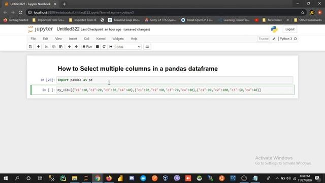Open Beautiful Soup Doc bookmark

coord(124,20)
